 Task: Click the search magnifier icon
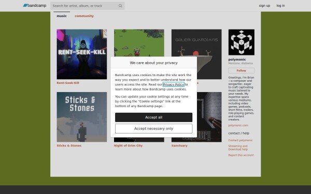[x=120, y=6]
